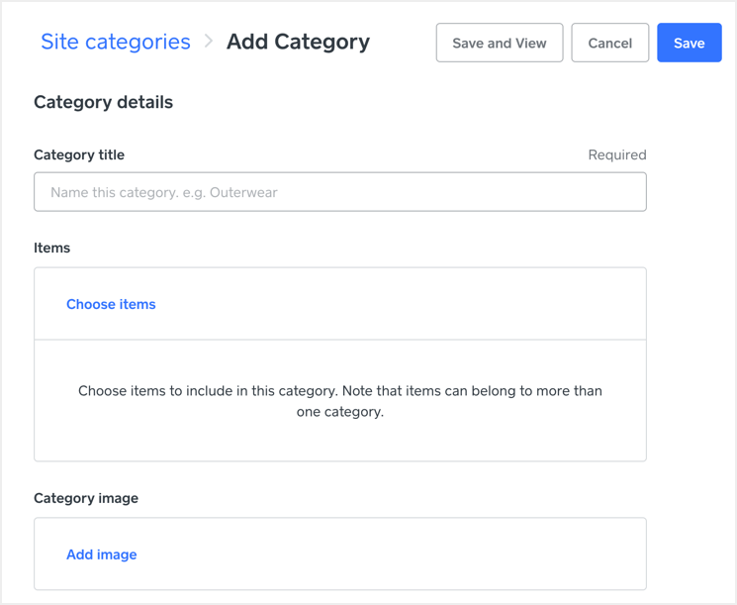
Task: Click the Category image section label
Action: click(86, 498)
